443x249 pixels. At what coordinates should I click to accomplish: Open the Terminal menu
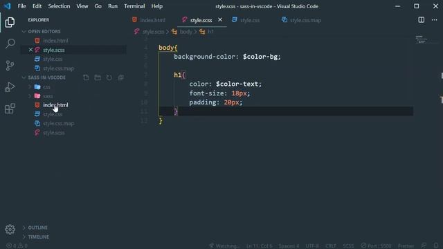click(x=134, y=6)
